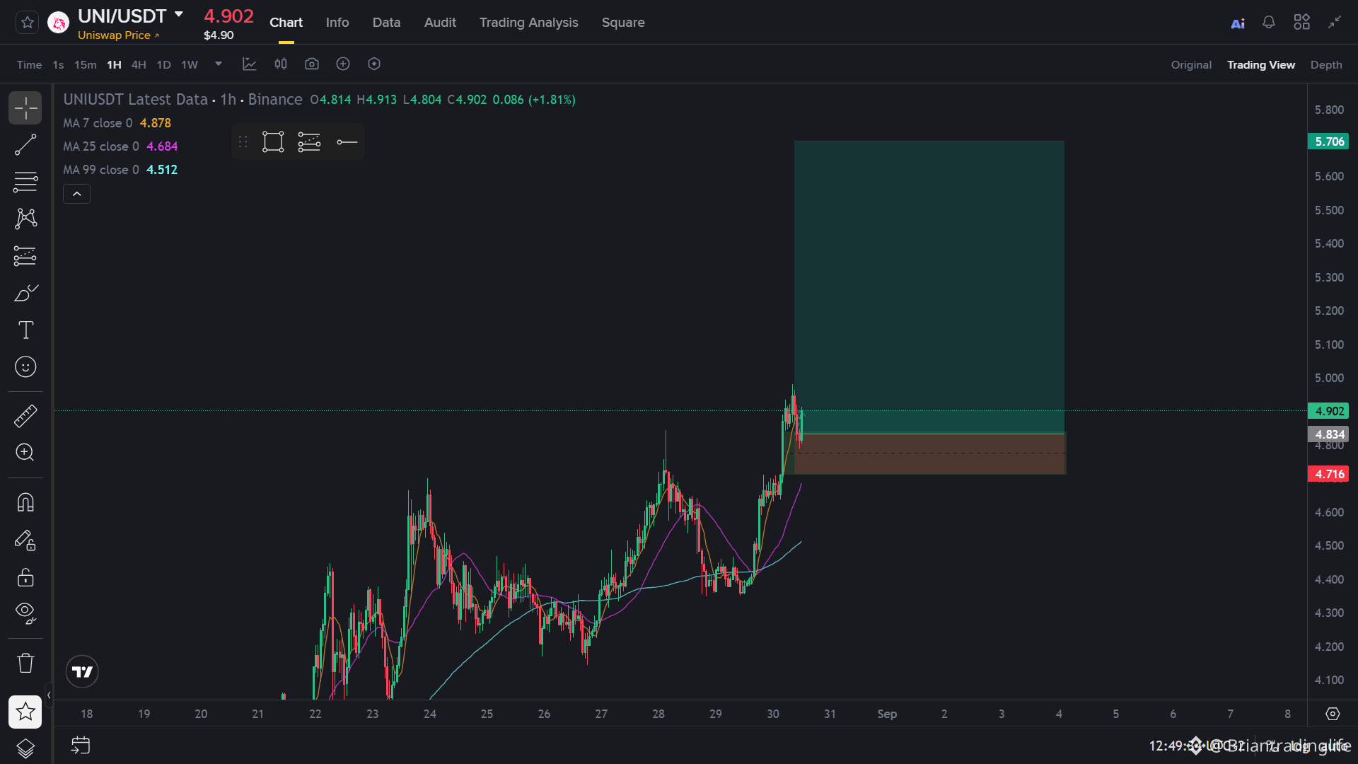This screenshot has width=1358, height=764.
Task: Select the XABCD pattern tool
Action: pos(25,219)
